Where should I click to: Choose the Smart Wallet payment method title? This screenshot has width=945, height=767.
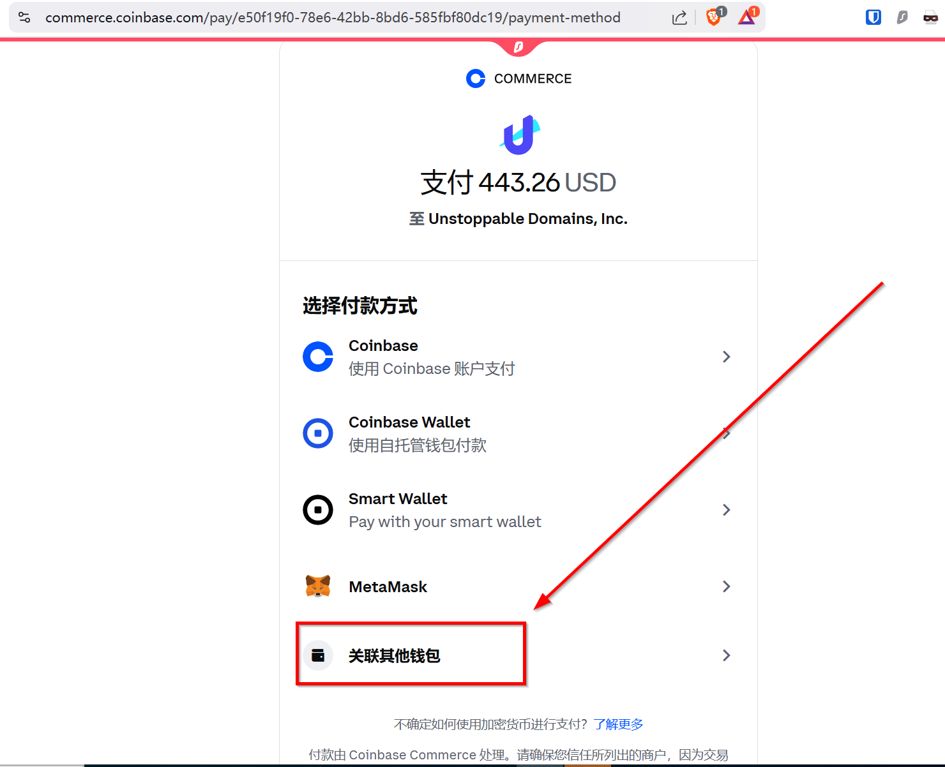pos(398,499)
